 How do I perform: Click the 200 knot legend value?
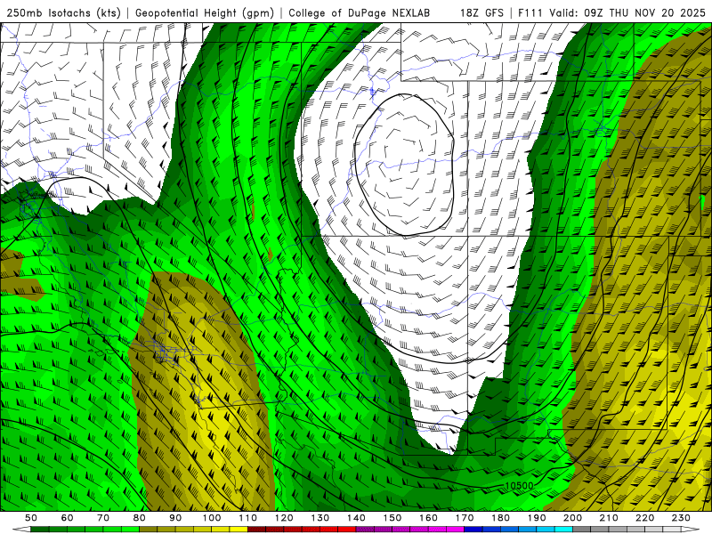[x=572, y=518]
